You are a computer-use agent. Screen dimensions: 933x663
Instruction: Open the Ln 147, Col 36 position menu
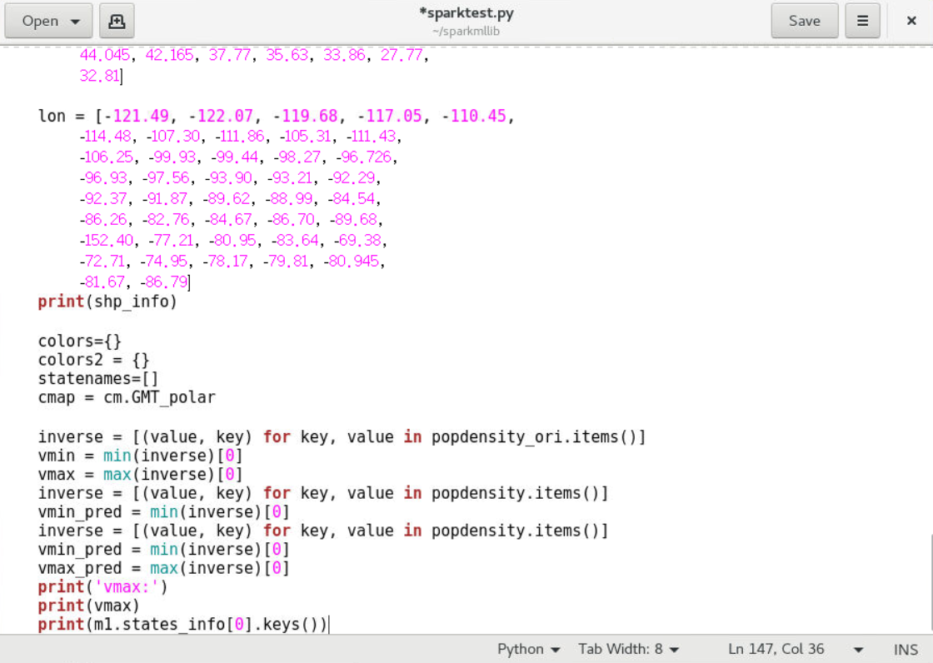tap(795, 649)
